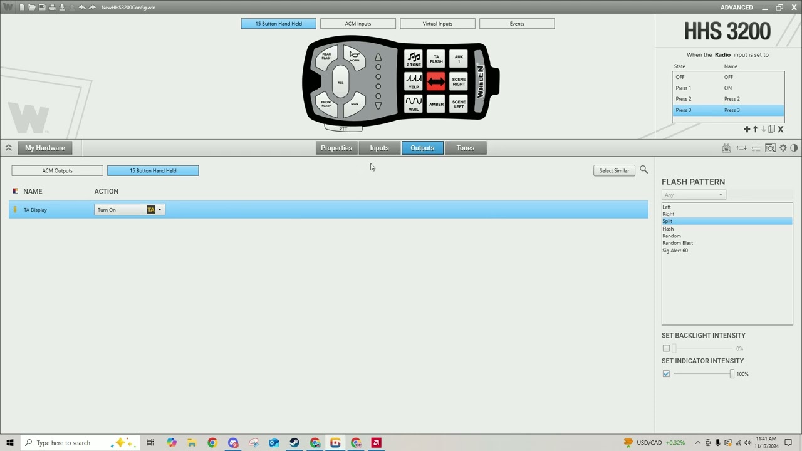Click the My Hardware button
Viewport: 802px width, 451px height.
[x=45, y=148]
